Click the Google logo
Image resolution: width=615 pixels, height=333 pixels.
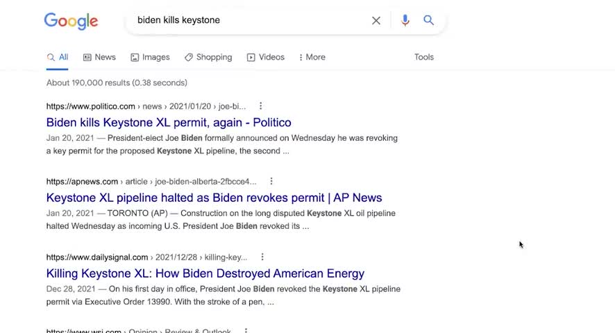tap(71, 21)
